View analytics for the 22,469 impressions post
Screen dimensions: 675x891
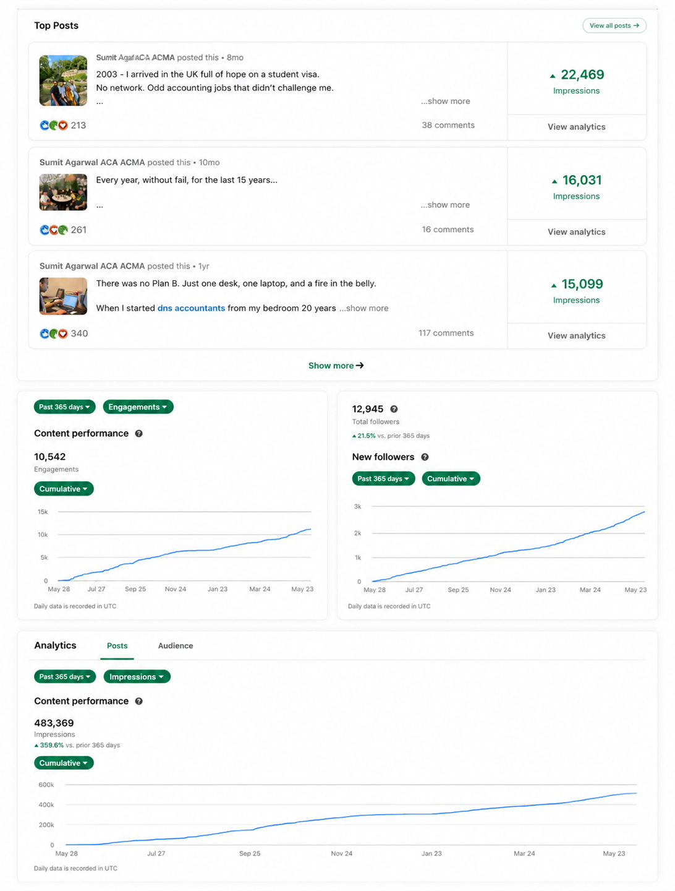(x=577, y=127)
